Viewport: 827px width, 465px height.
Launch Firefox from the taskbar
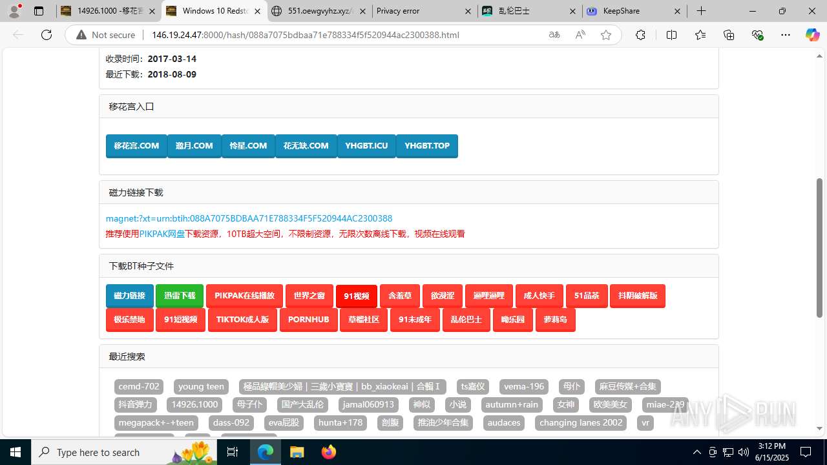[328, 452]
